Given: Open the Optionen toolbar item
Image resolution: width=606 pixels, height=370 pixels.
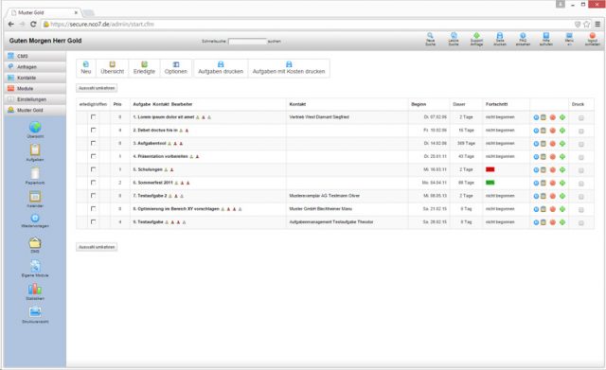Looking at the screenshot, I should pyautogui.click(x=176, y=68).
